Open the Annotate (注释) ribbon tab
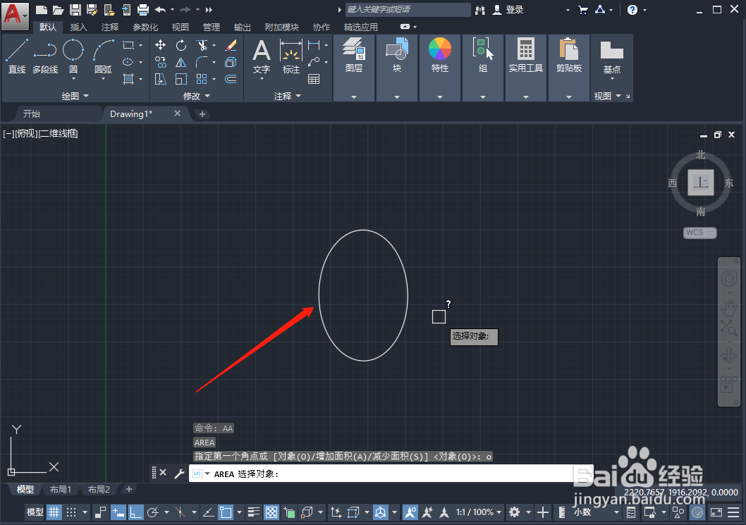 [110, 27]
